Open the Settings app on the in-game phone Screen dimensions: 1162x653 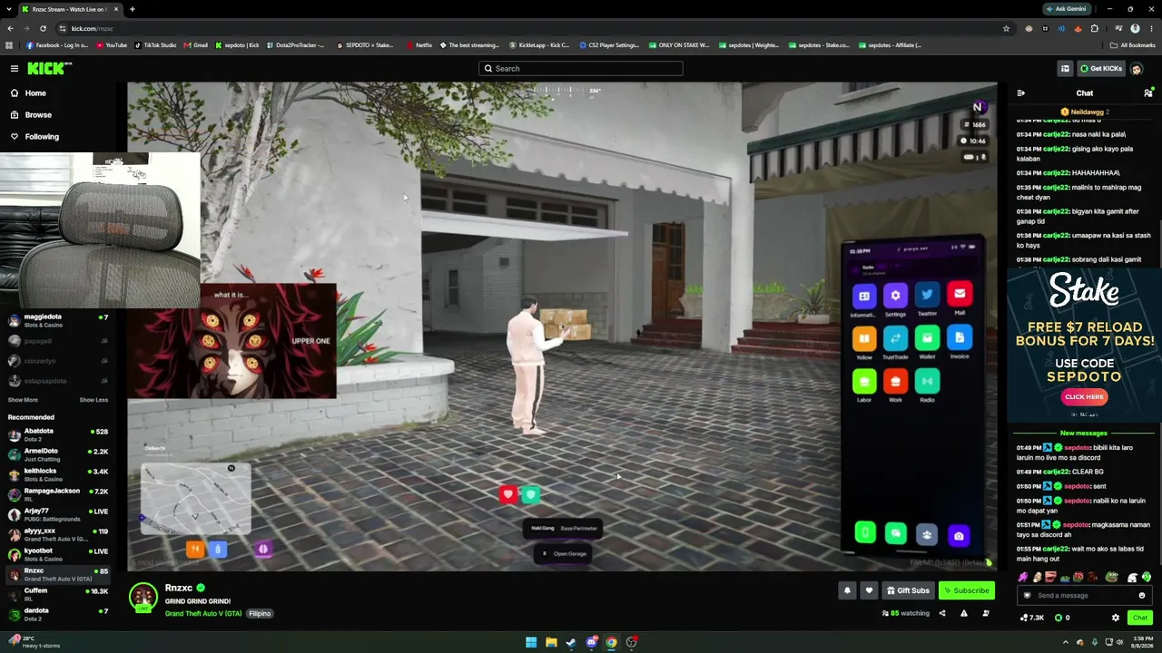[895, 297]
